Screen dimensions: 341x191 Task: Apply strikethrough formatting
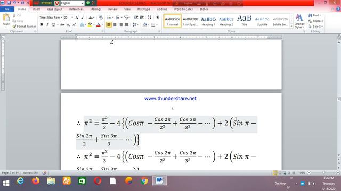pos(62,25)
